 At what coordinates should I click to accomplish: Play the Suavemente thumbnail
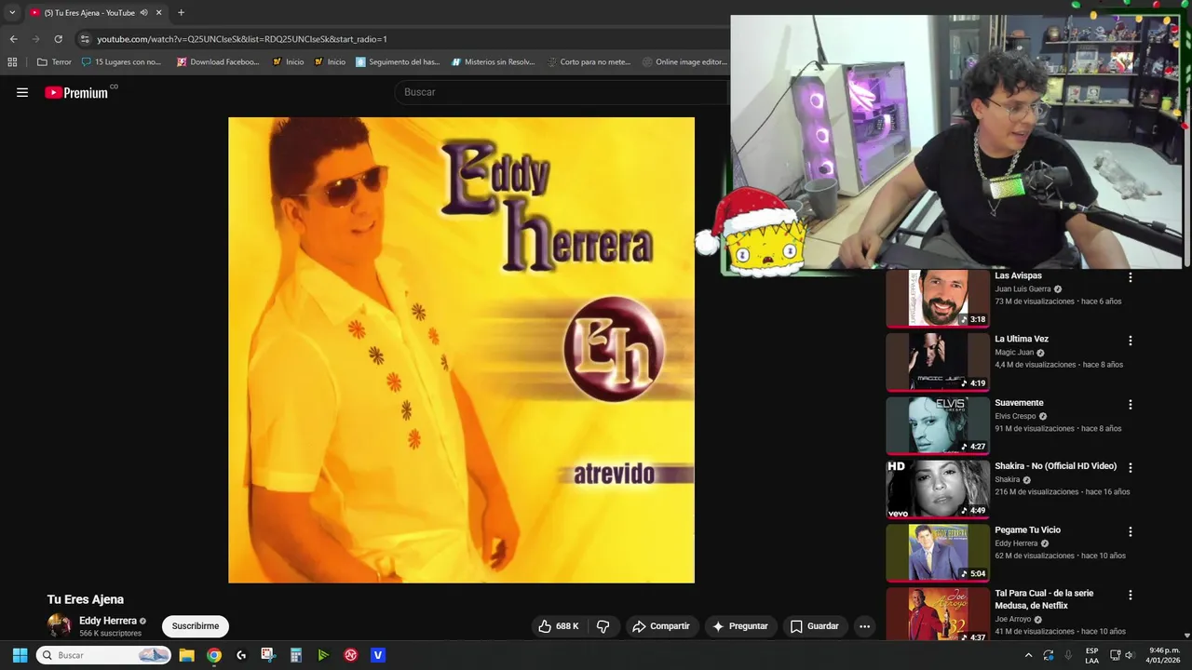tap(938, 425)
